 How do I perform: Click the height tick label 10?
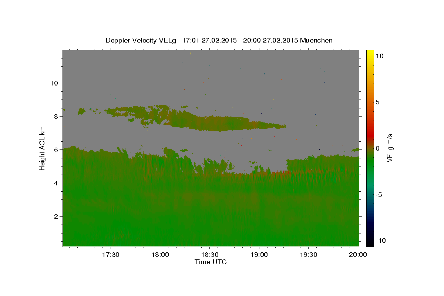point(54,83)
